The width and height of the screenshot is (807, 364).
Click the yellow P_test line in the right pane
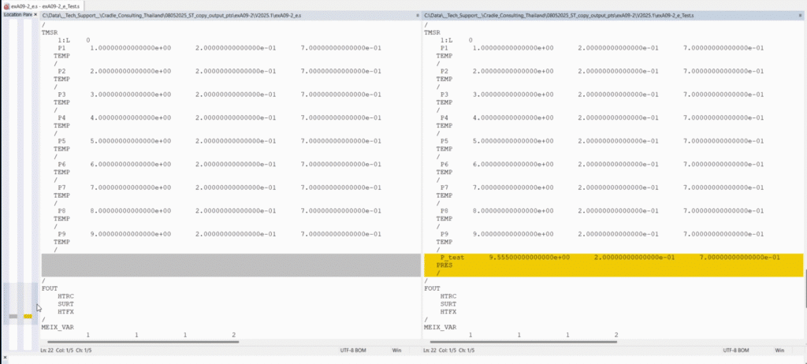[613, 258]
